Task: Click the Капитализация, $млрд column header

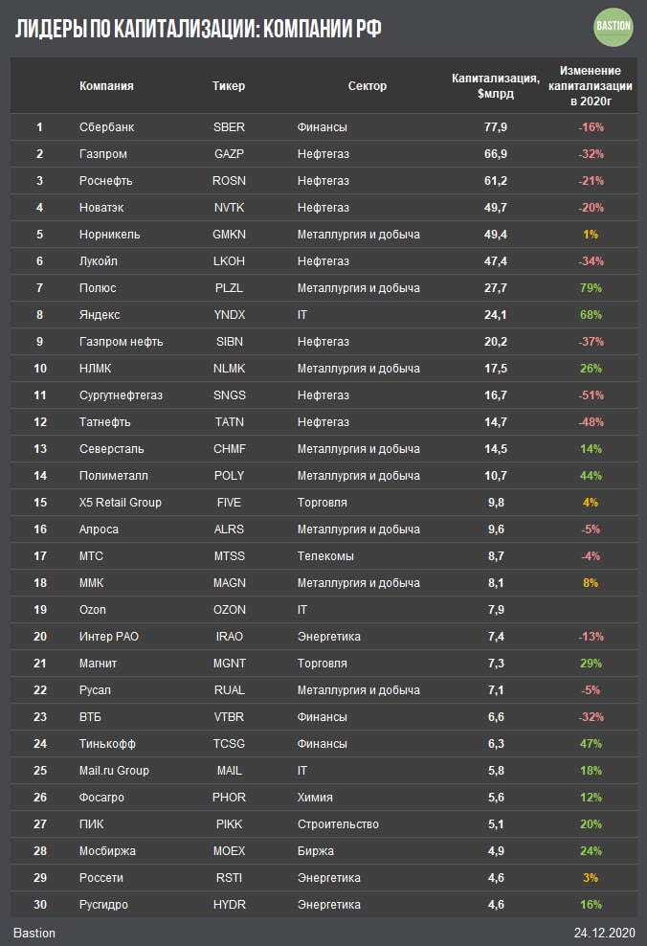Action: tap(496, 85)
